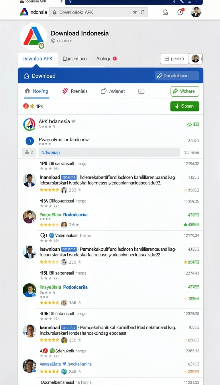Click the Stonenia label

tap(191, 152)
